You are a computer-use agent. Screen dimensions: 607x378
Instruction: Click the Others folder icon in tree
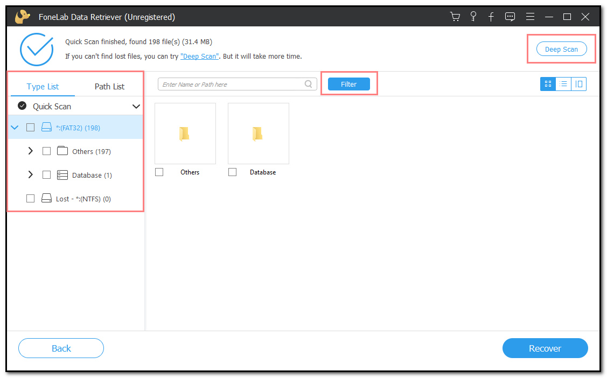click(x=62, y=151)
